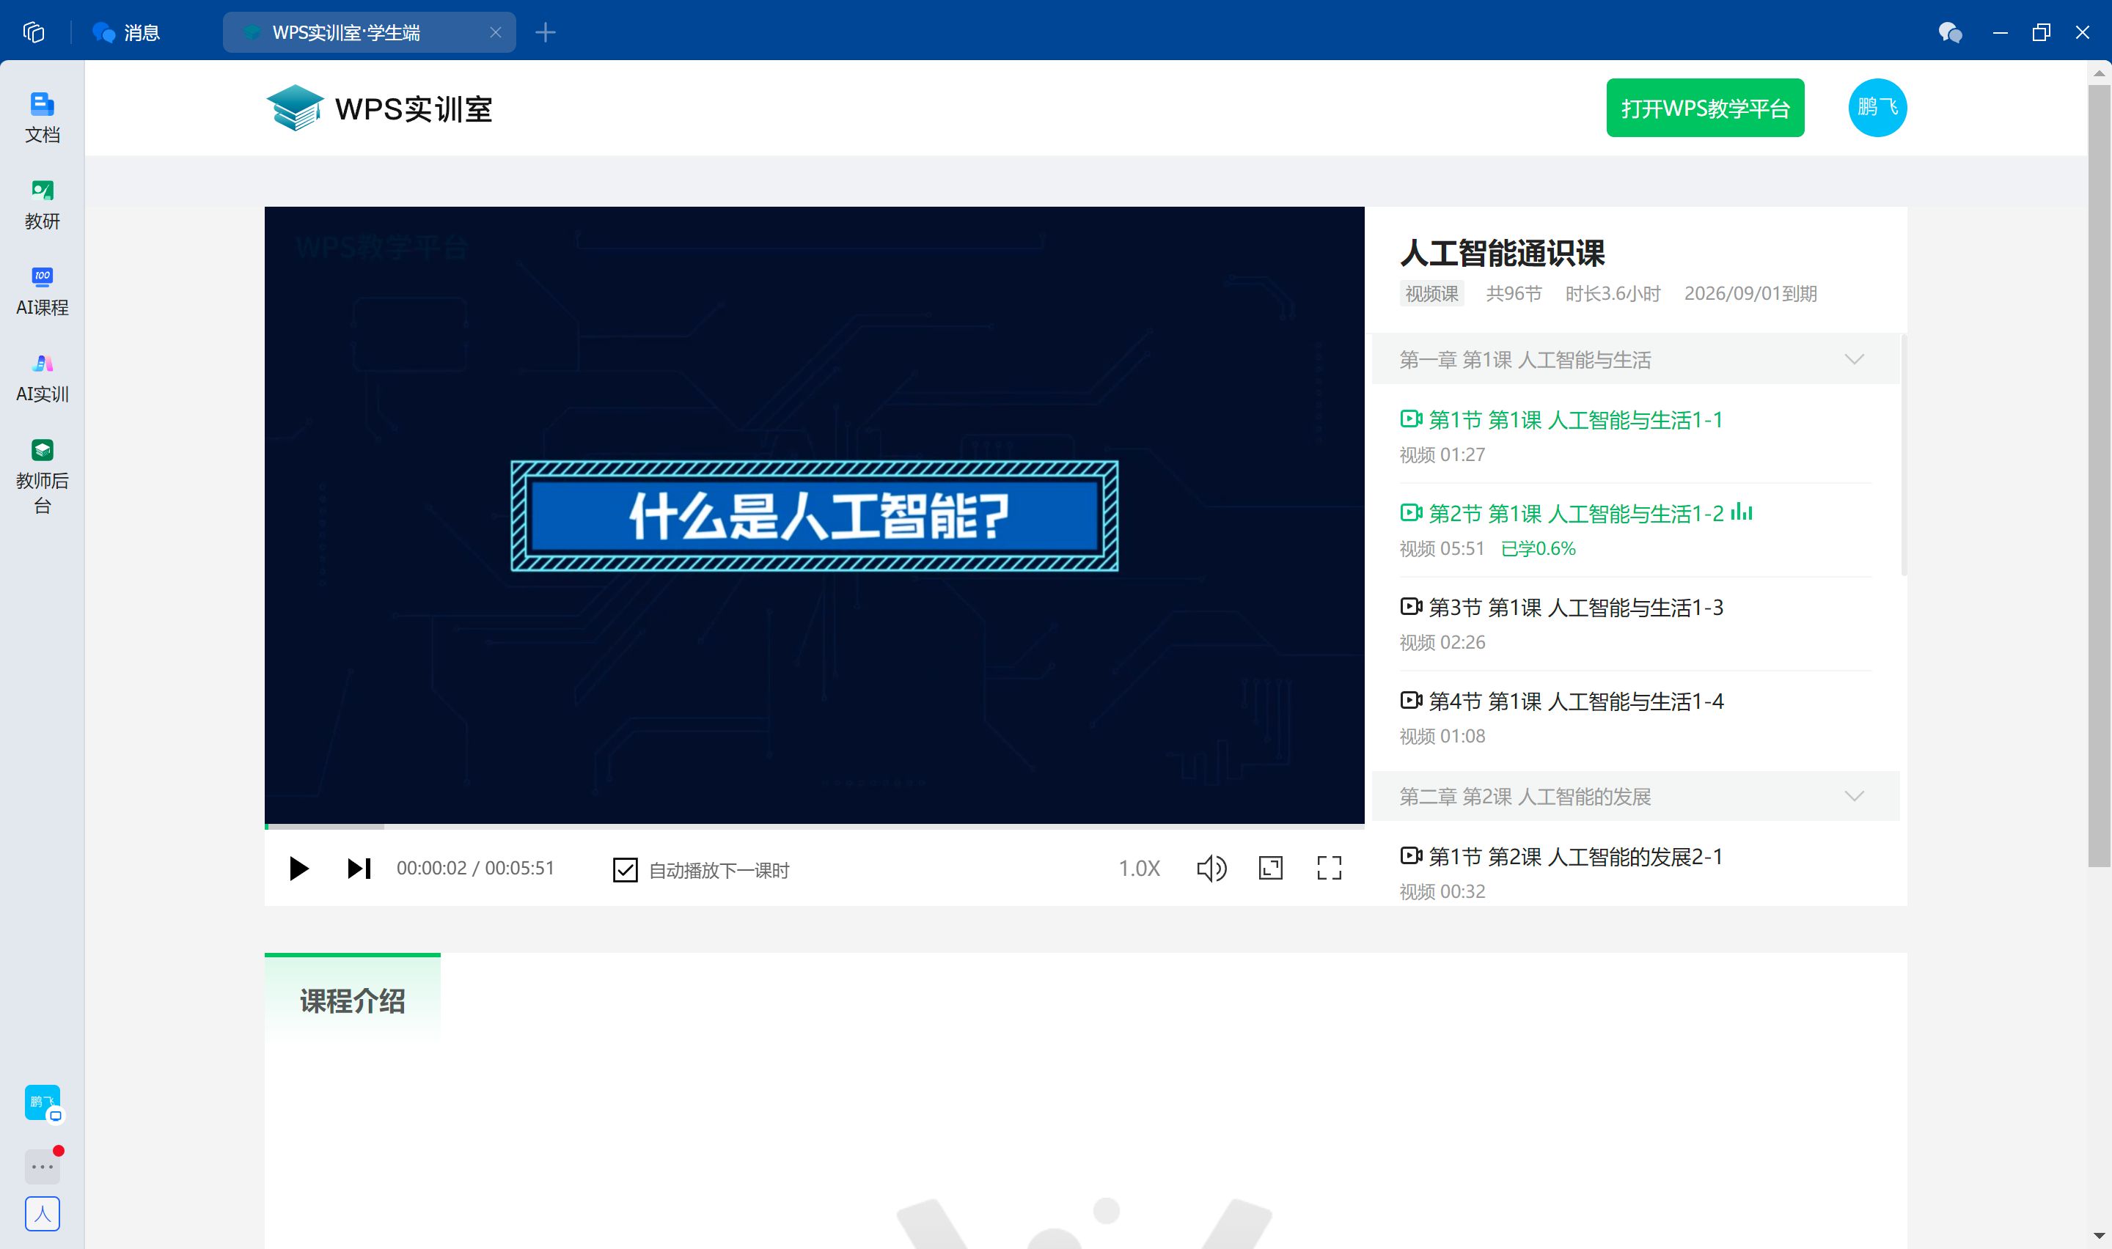The height and width of the screenshot is (1249, 2112).
Task: Enter fullscreen video mode
Action: 1328,868
